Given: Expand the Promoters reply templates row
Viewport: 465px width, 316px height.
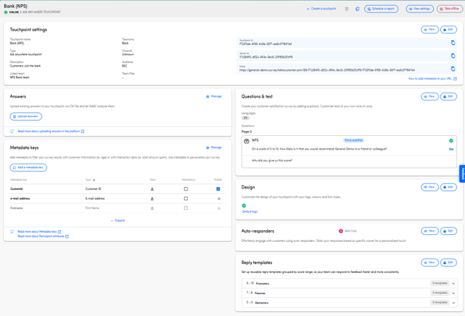Looking at the screenshot, I should tap(350, 283).
